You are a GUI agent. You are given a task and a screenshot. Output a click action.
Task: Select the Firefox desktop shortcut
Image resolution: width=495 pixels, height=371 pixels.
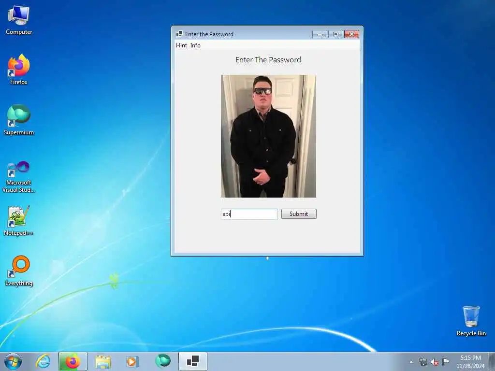click(x=19, y=70)
